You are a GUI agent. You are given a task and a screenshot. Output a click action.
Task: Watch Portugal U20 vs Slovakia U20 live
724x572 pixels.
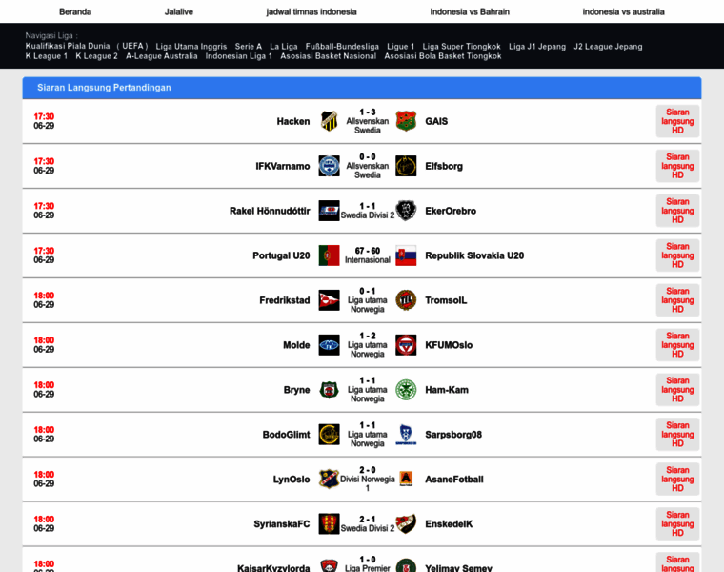[x=677, y=255]
